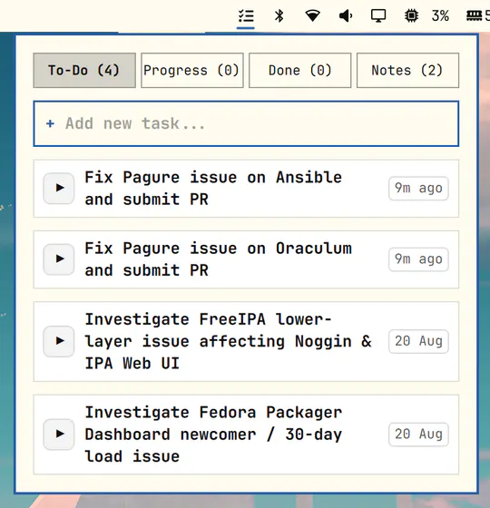
Task: Switch to the To-Do (4) tab
Action: [x=84, y=71]
